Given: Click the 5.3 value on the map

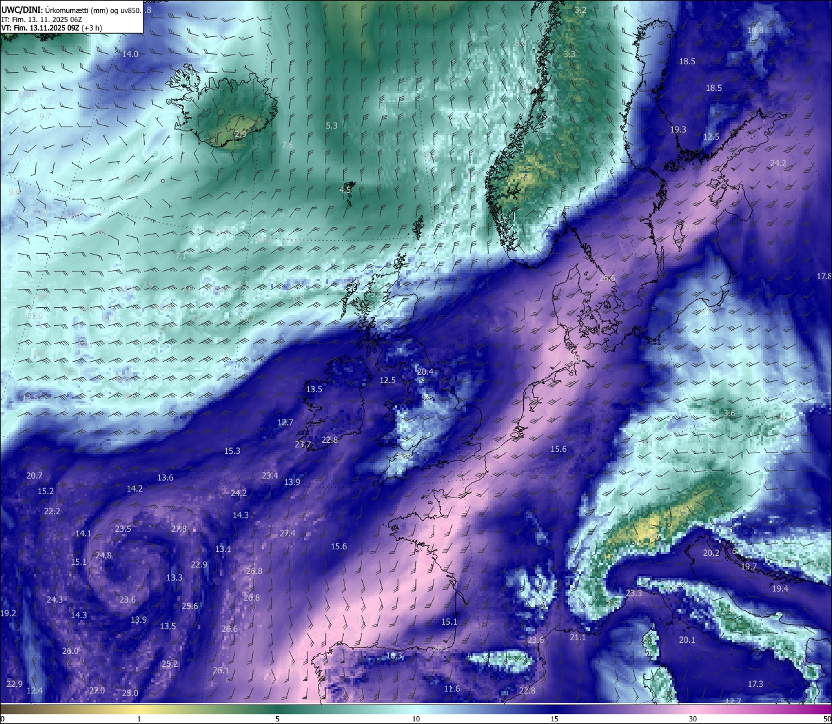Looking at the screenshot, I should click(x=331, y=125).
